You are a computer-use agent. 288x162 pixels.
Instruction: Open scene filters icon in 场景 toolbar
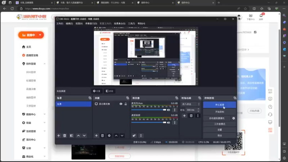[x=71, y=136]
